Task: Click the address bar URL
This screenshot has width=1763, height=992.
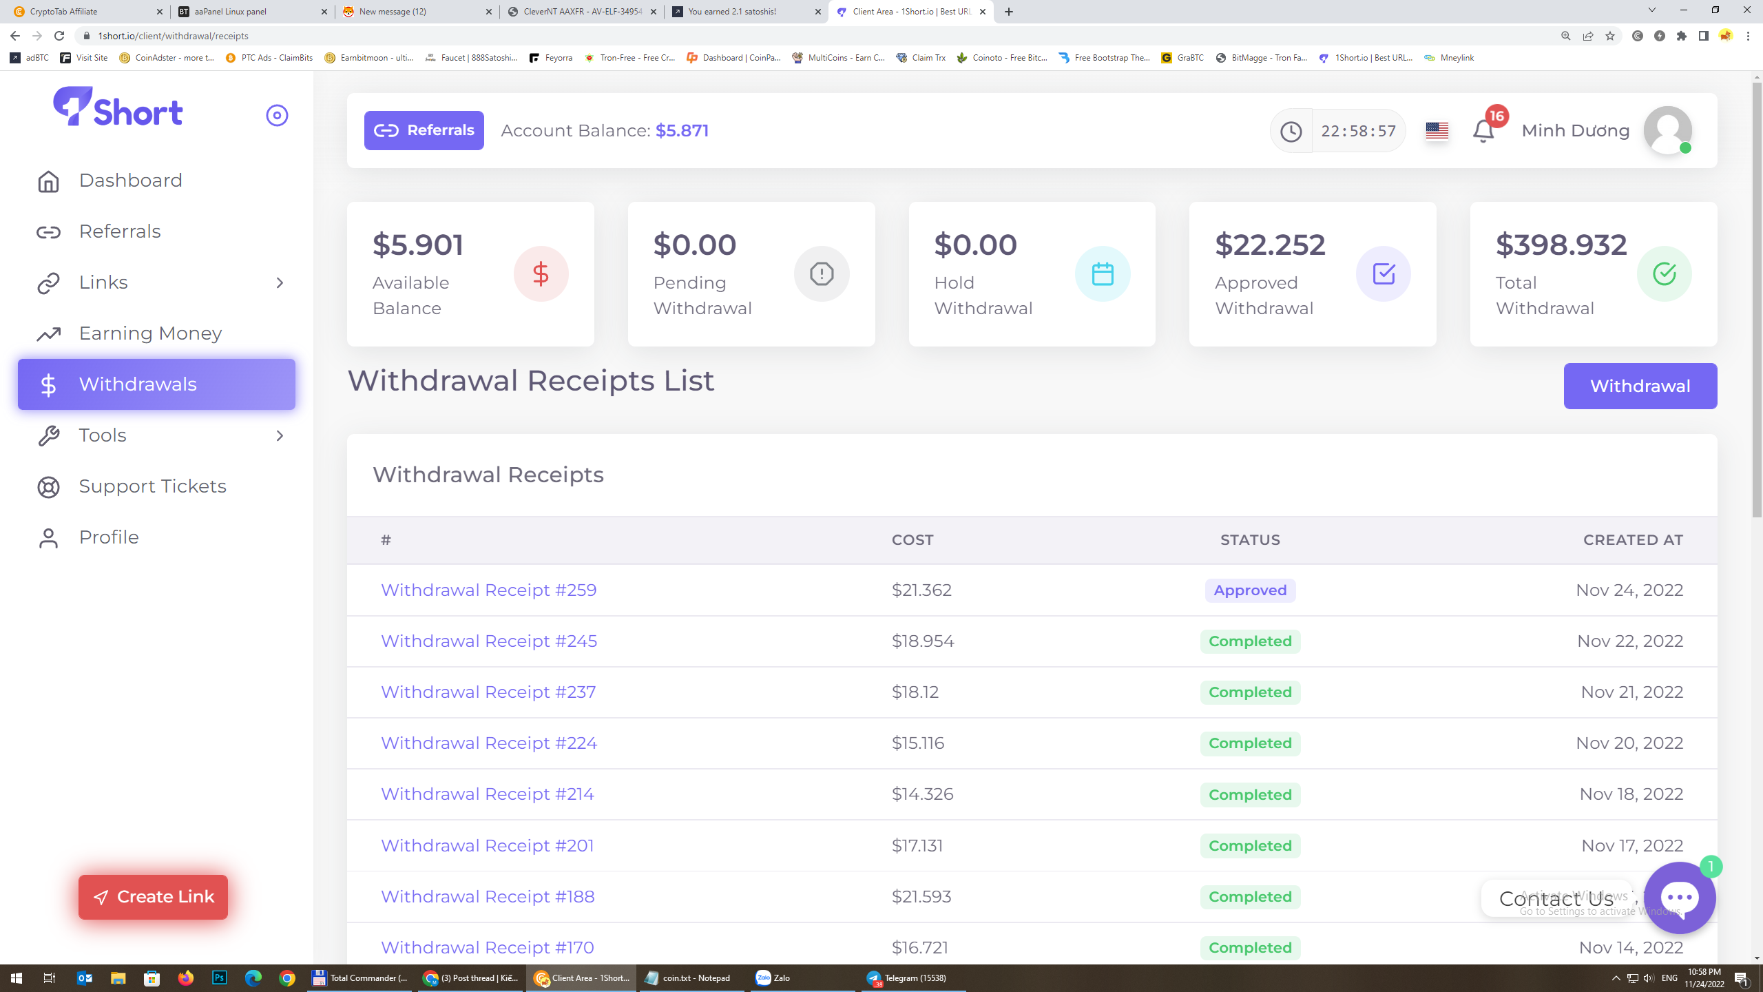Action: [x=173, y=36]
